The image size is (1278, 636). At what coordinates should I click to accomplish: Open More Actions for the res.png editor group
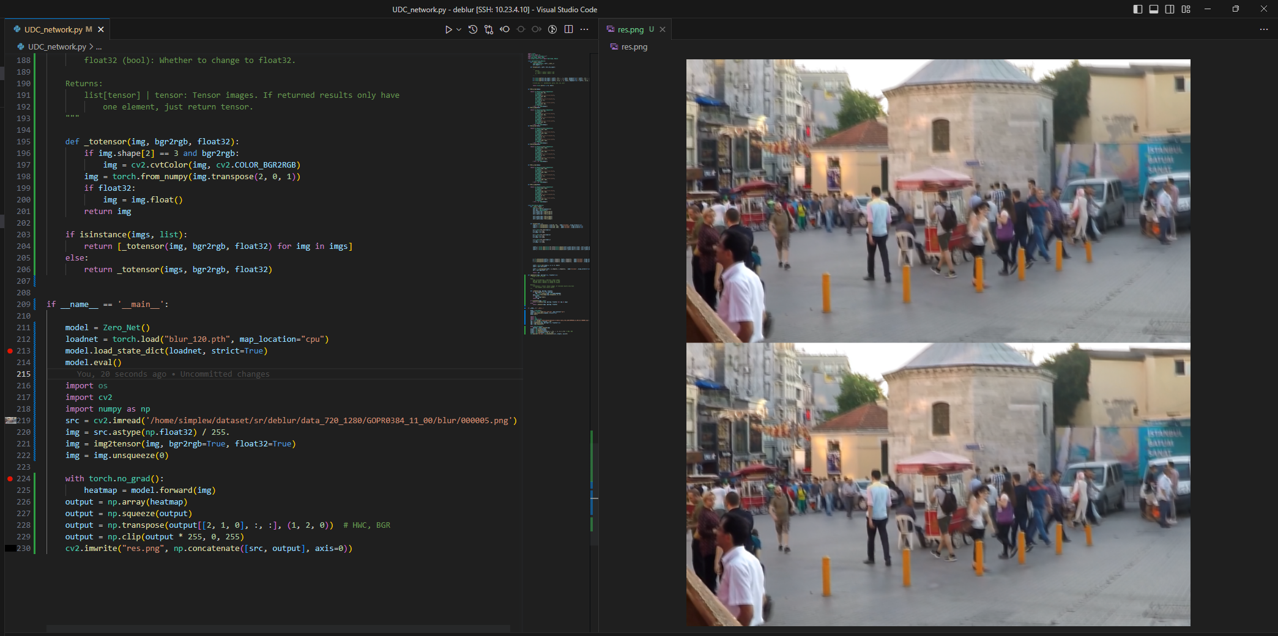[1264, 29]
